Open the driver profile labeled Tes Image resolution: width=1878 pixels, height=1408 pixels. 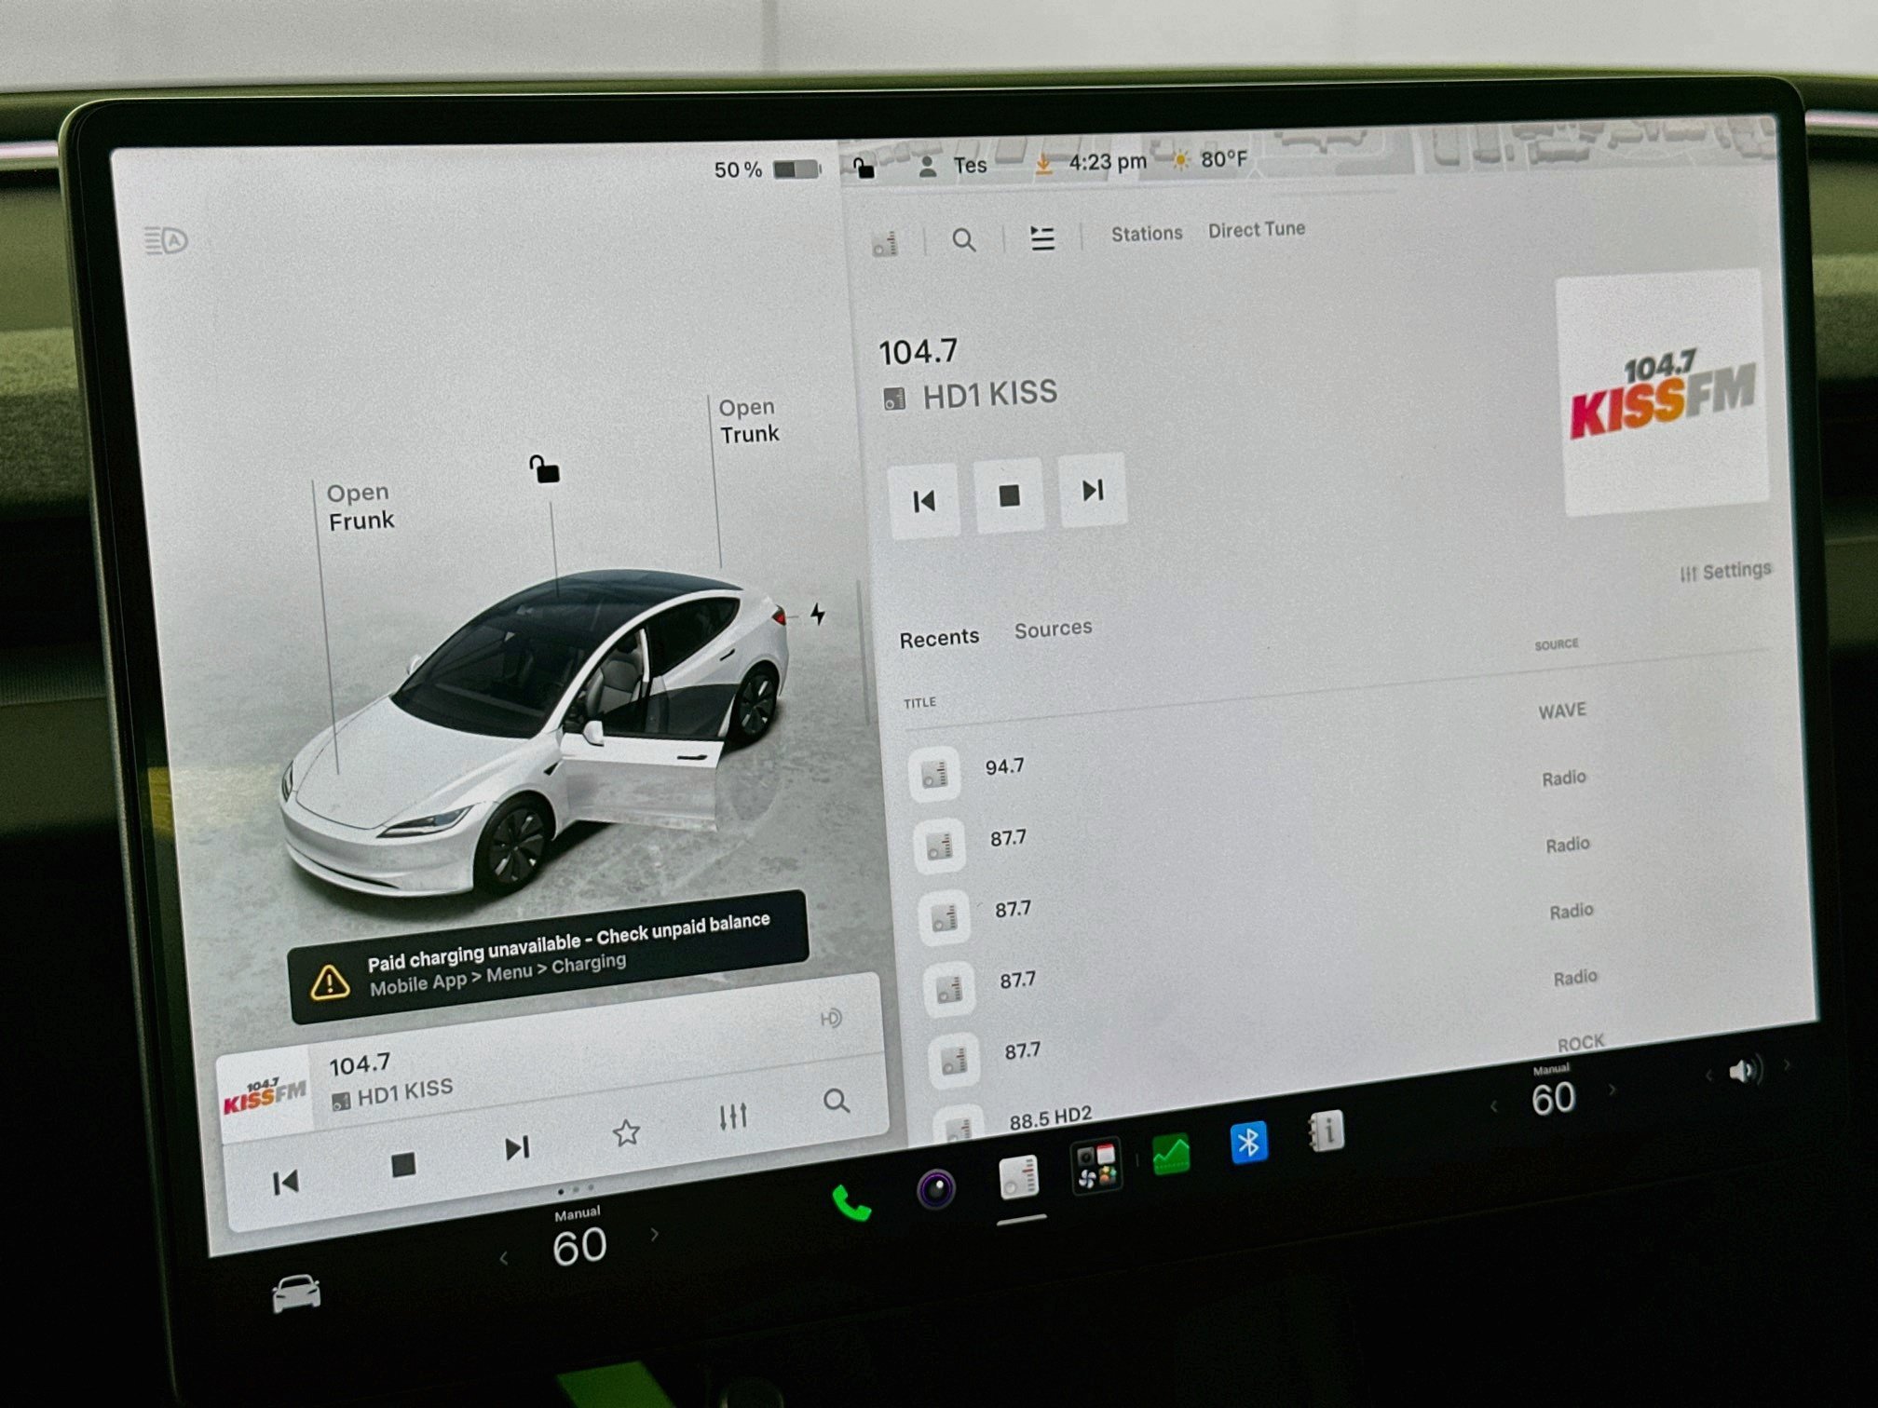[x=952, y=166]
